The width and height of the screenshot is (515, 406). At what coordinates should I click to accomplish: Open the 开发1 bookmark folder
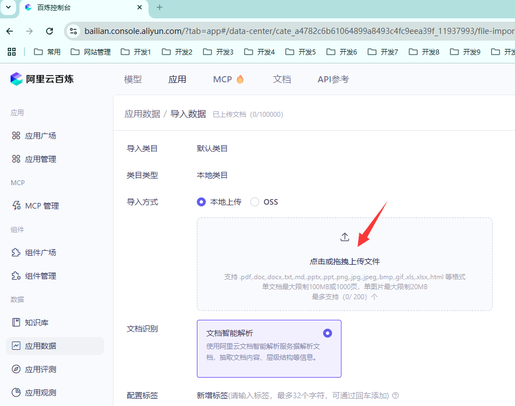point(136,52)
